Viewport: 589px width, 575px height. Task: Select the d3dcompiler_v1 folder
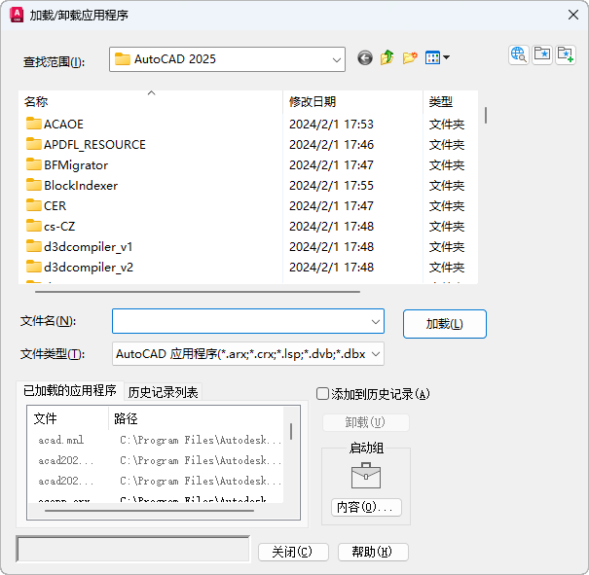pyautogui.click(x=80, y=246)
